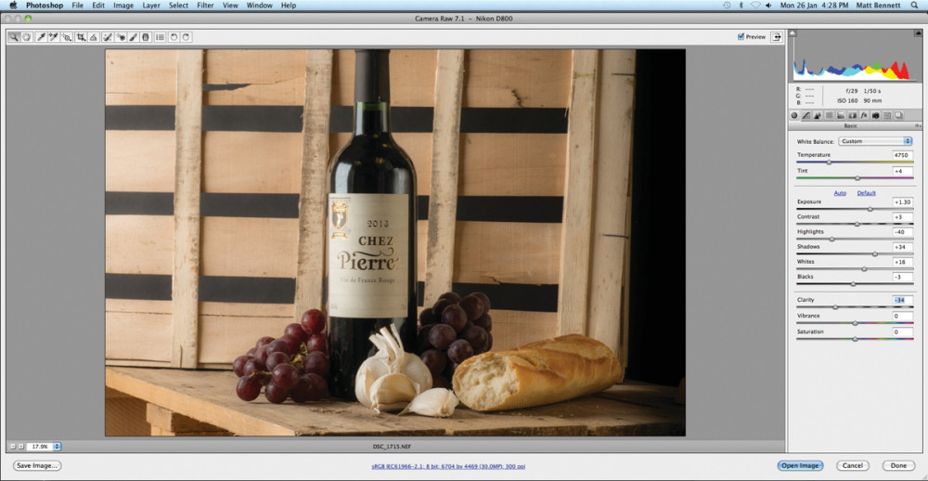The image size is (928, 481).
Task: Open the Basic panel flyout menu
Action: [x=918, y=125]
